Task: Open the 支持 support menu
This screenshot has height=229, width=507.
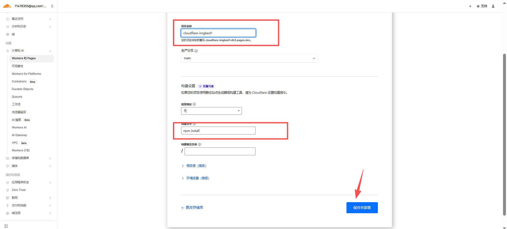Action: tap(482, 6)
